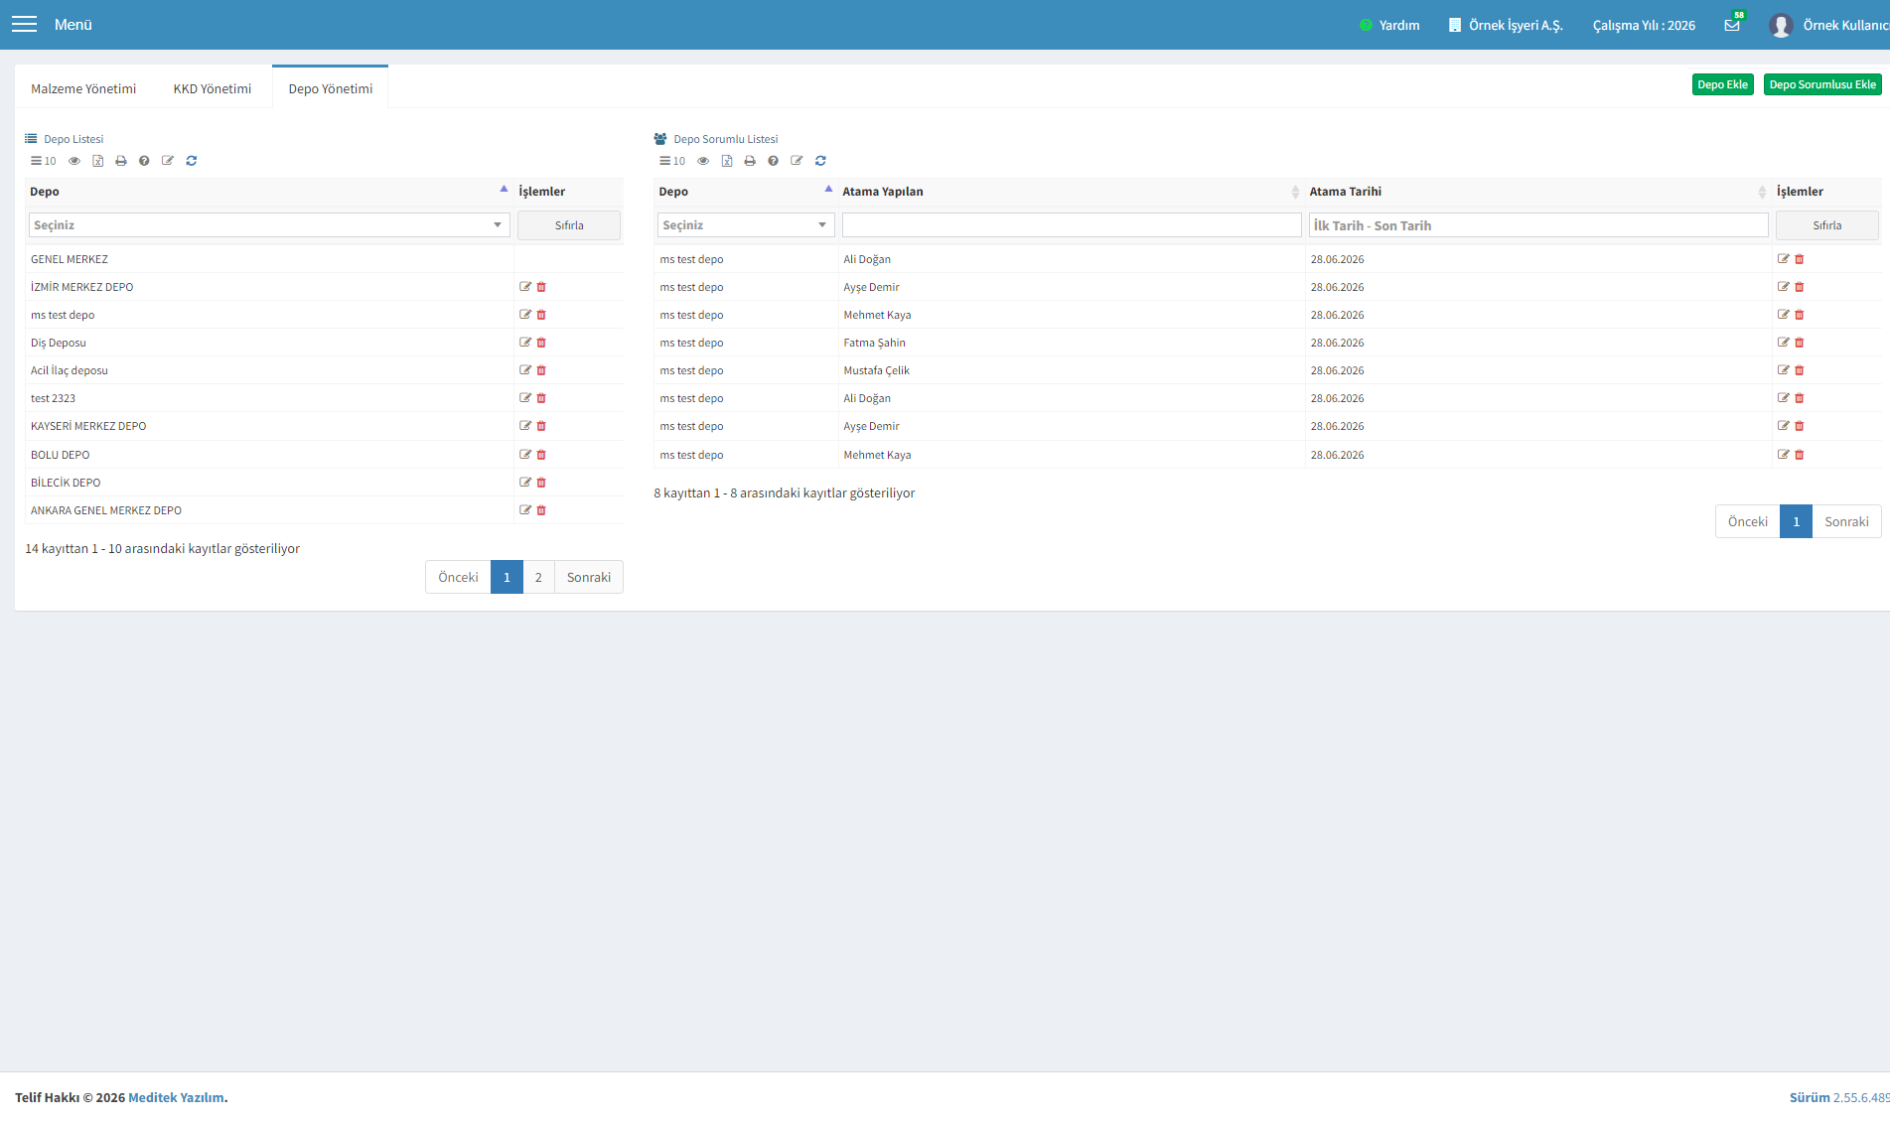Delete the Fatma Şahin assignment row
Viewport: 1890px width, 1122px height.
[x=1800, y=343]
